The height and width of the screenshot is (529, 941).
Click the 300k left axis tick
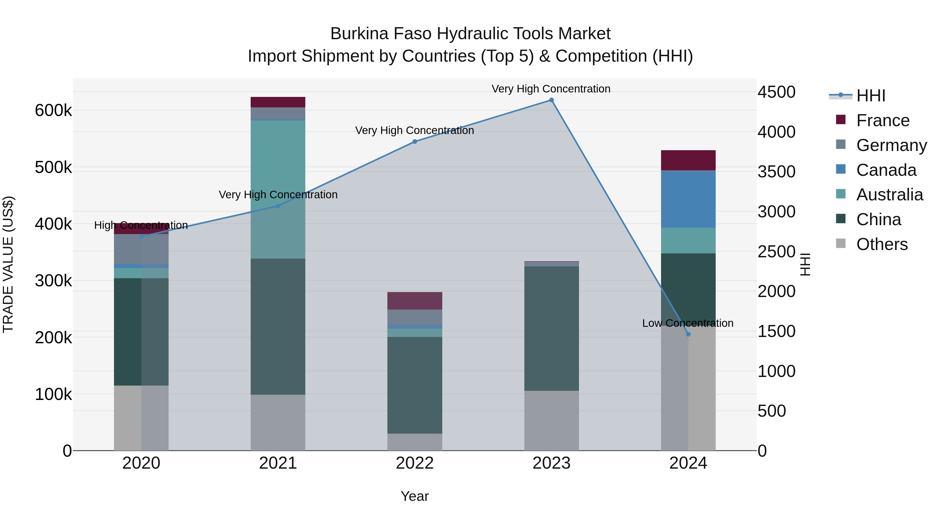pos(53,281)
